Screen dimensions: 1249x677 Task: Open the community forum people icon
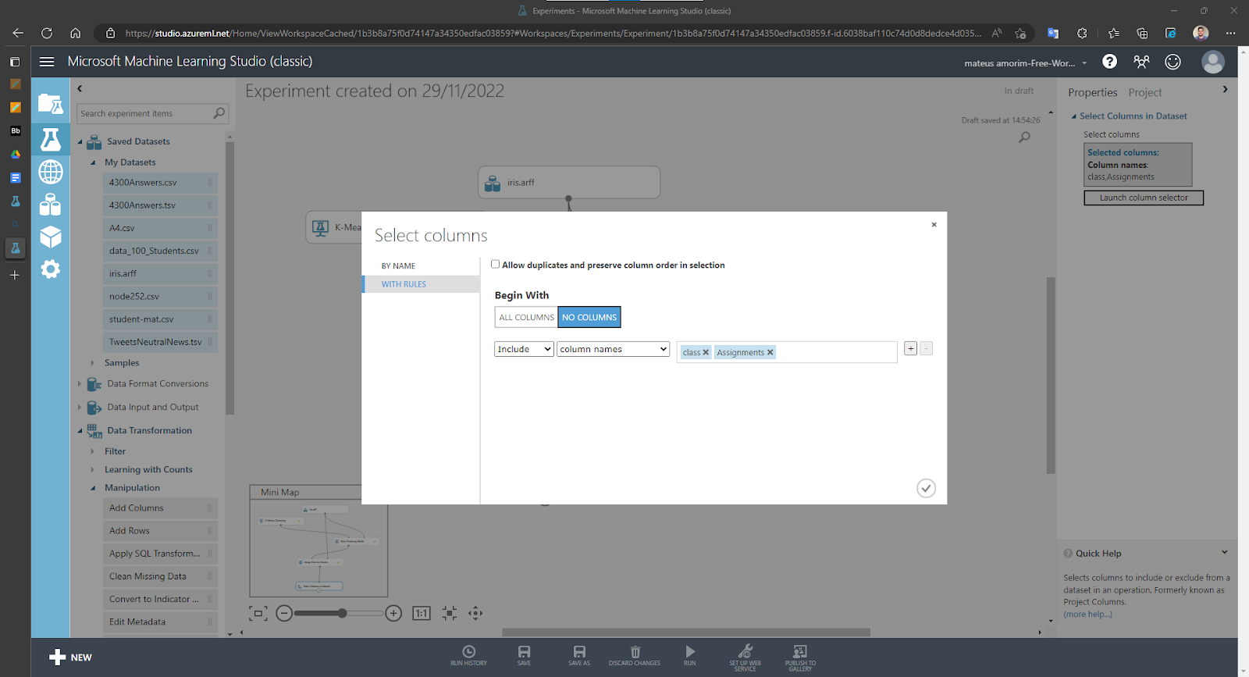click(1141, 62)
